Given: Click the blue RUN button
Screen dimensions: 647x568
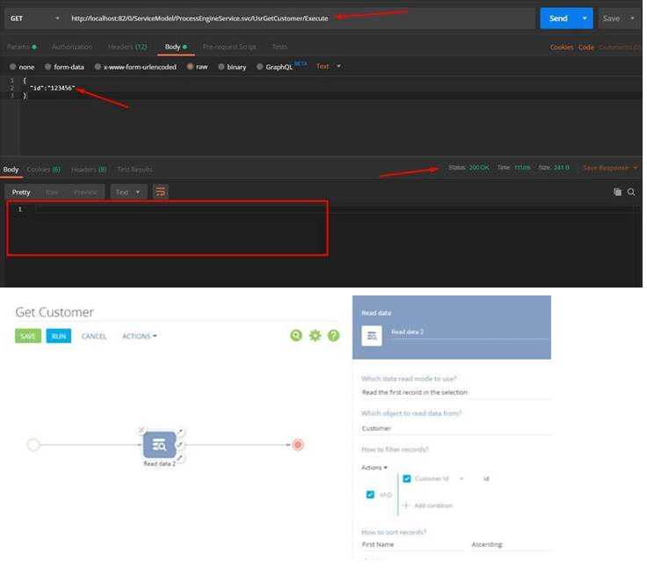Looking at the screenshot, I should [59, 336].
